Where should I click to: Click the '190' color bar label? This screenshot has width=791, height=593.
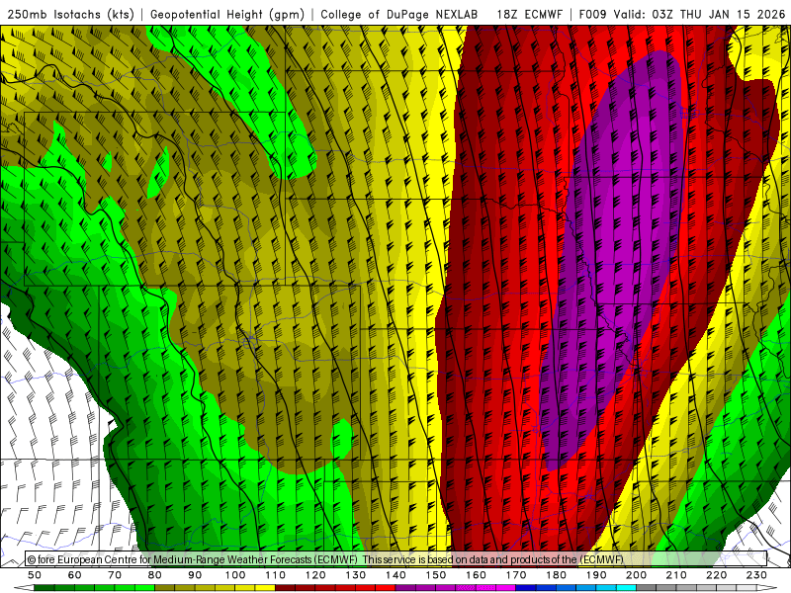pos(596,575)
